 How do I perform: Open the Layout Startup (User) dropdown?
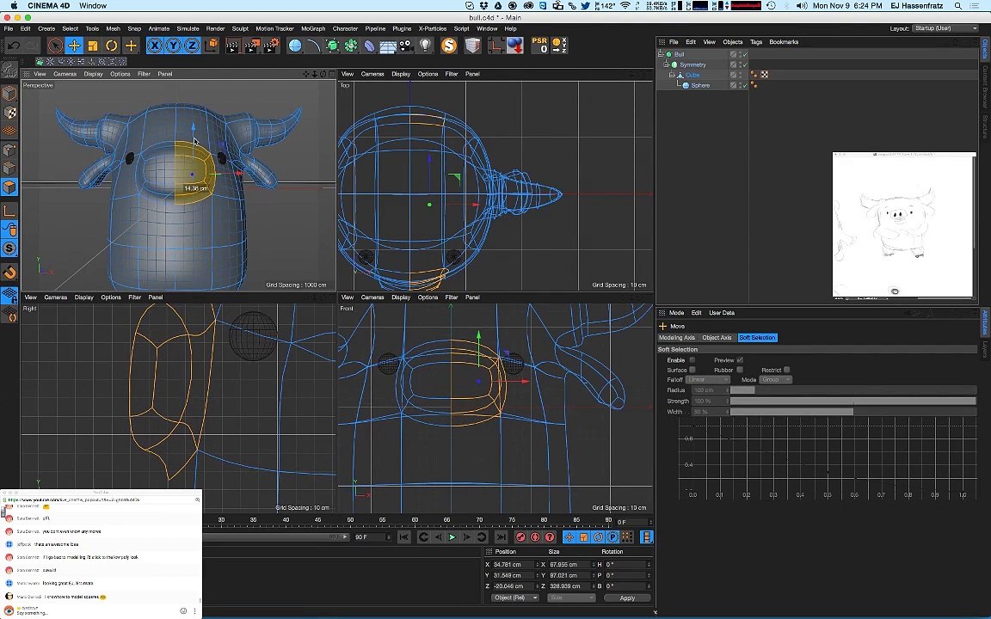click(945, 28)
